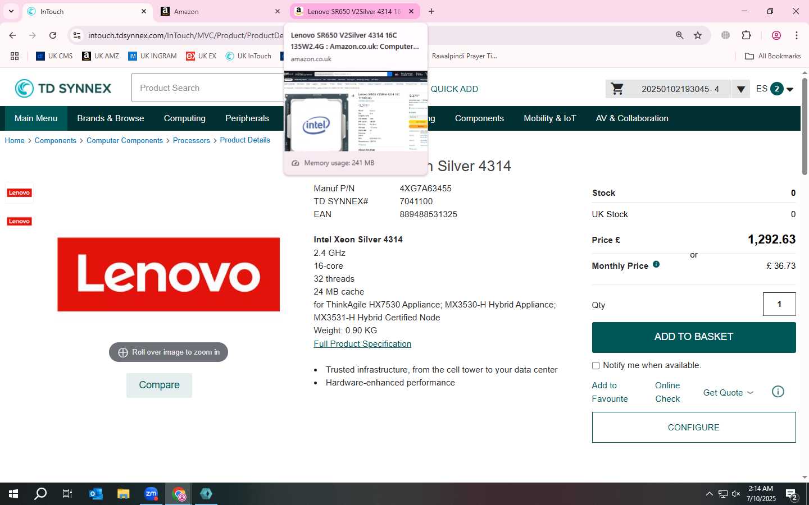This screenshot has width=809, height=505.
Task: Focus the Product Search field
Action: click(x=208, y=88)
